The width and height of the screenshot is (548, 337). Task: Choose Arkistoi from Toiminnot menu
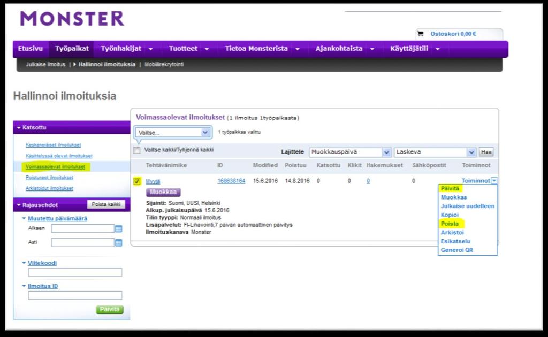click(452, 232)
